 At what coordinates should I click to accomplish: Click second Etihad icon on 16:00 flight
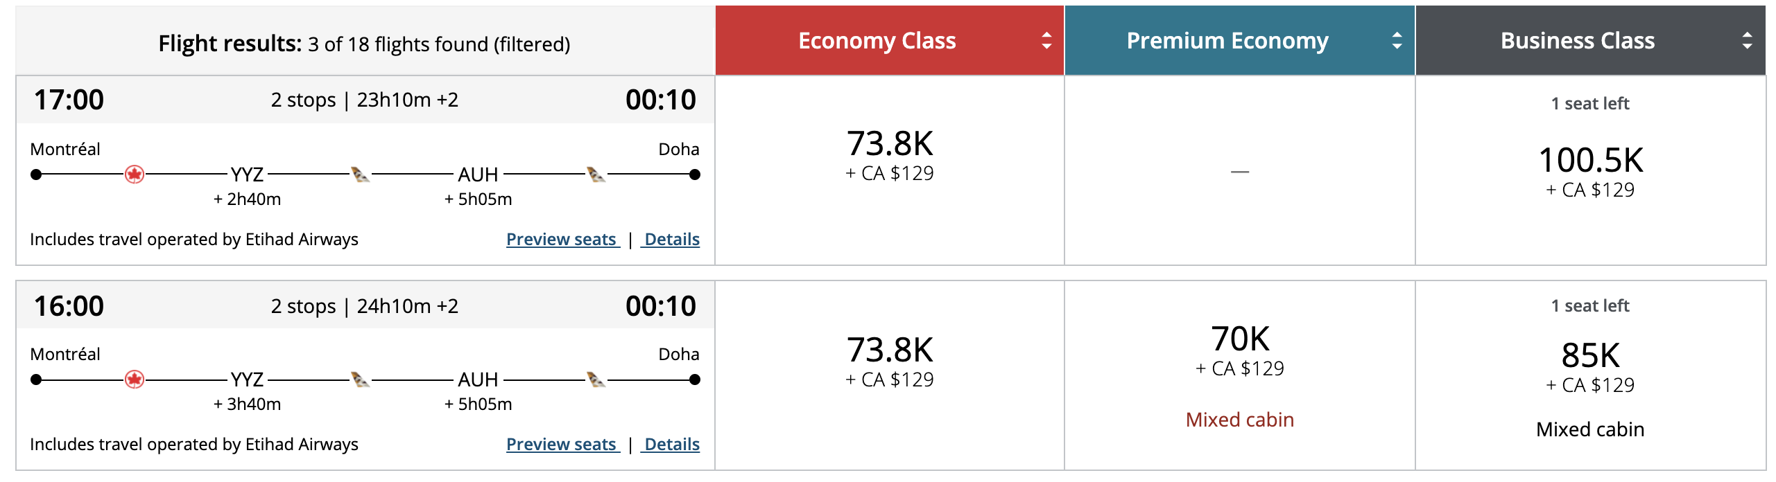pyautogui.click(x=596, y=380)
